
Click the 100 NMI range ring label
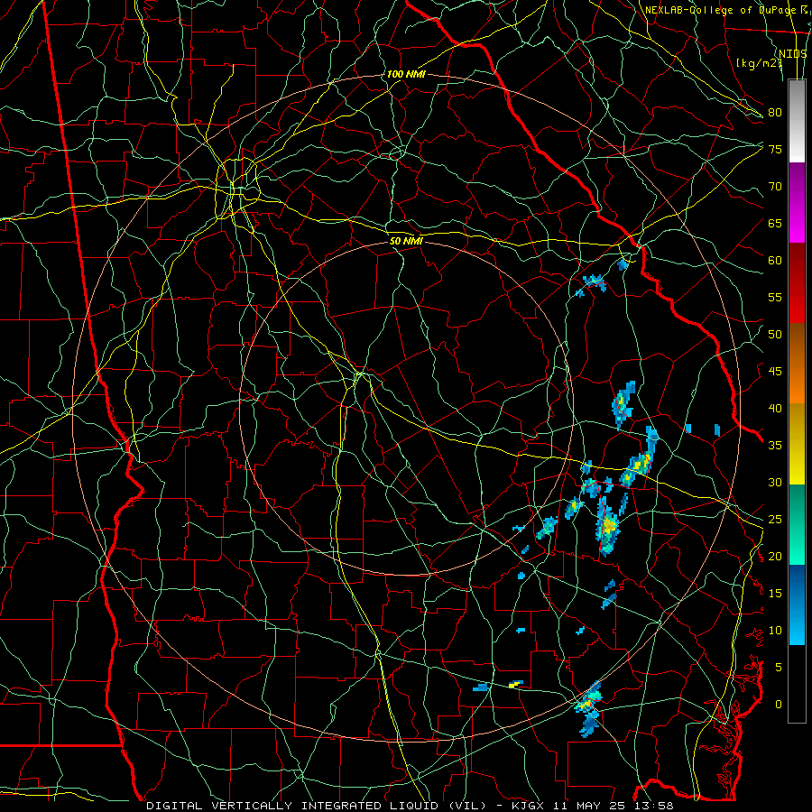coord(406,74)
